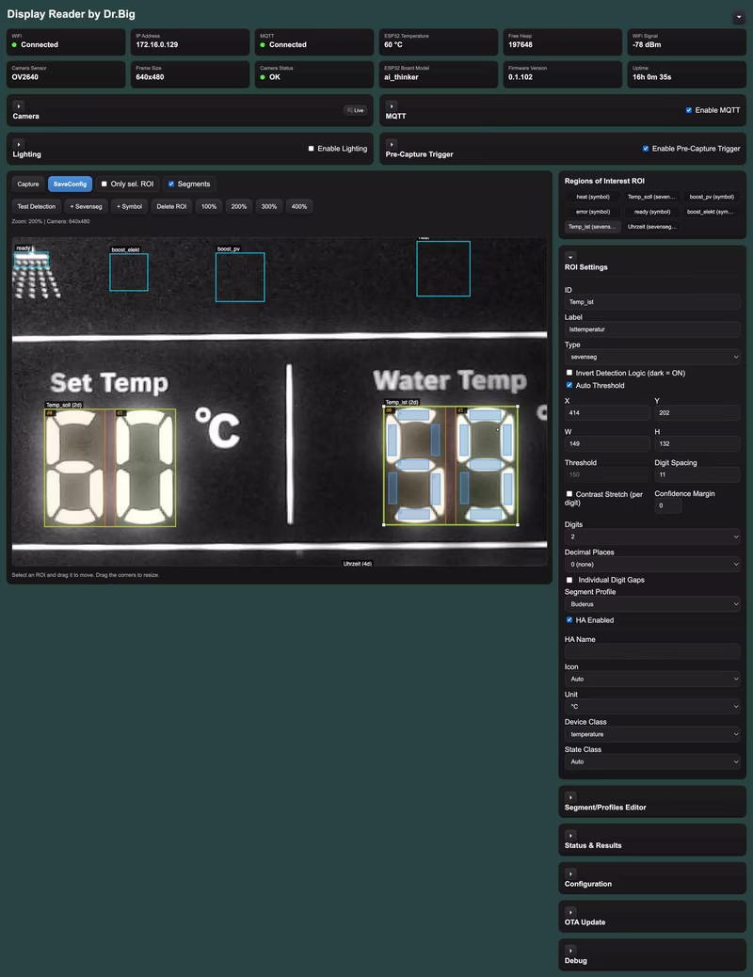
Task: Click the H height field
Action: [697, 443]
